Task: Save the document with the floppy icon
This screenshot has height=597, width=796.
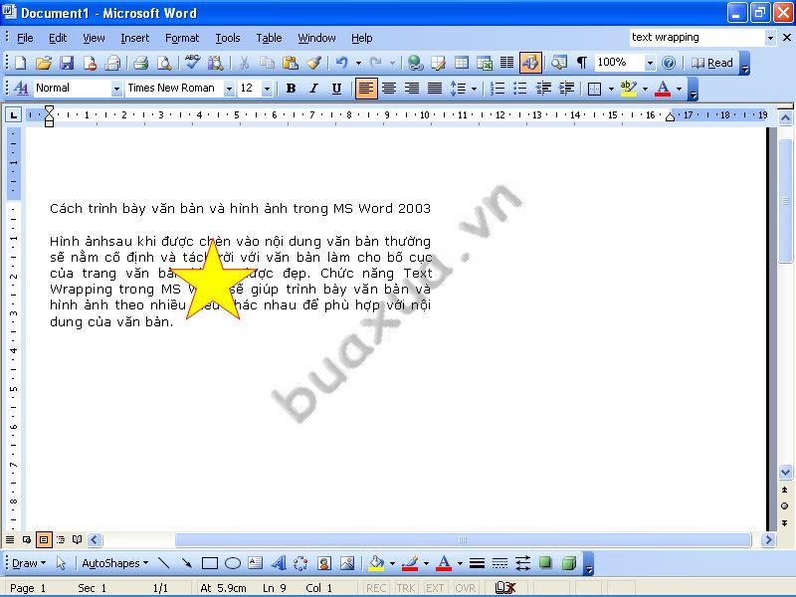Action: tap(67, 63)
